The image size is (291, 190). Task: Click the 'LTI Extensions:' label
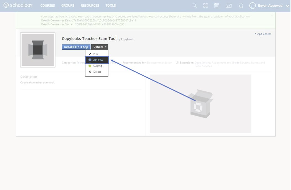pyautogui.click(x=185, y=63)
